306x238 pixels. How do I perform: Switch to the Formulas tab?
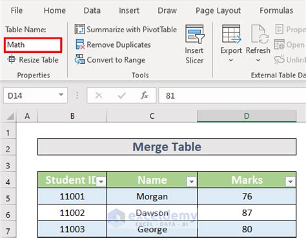(276, 10)
